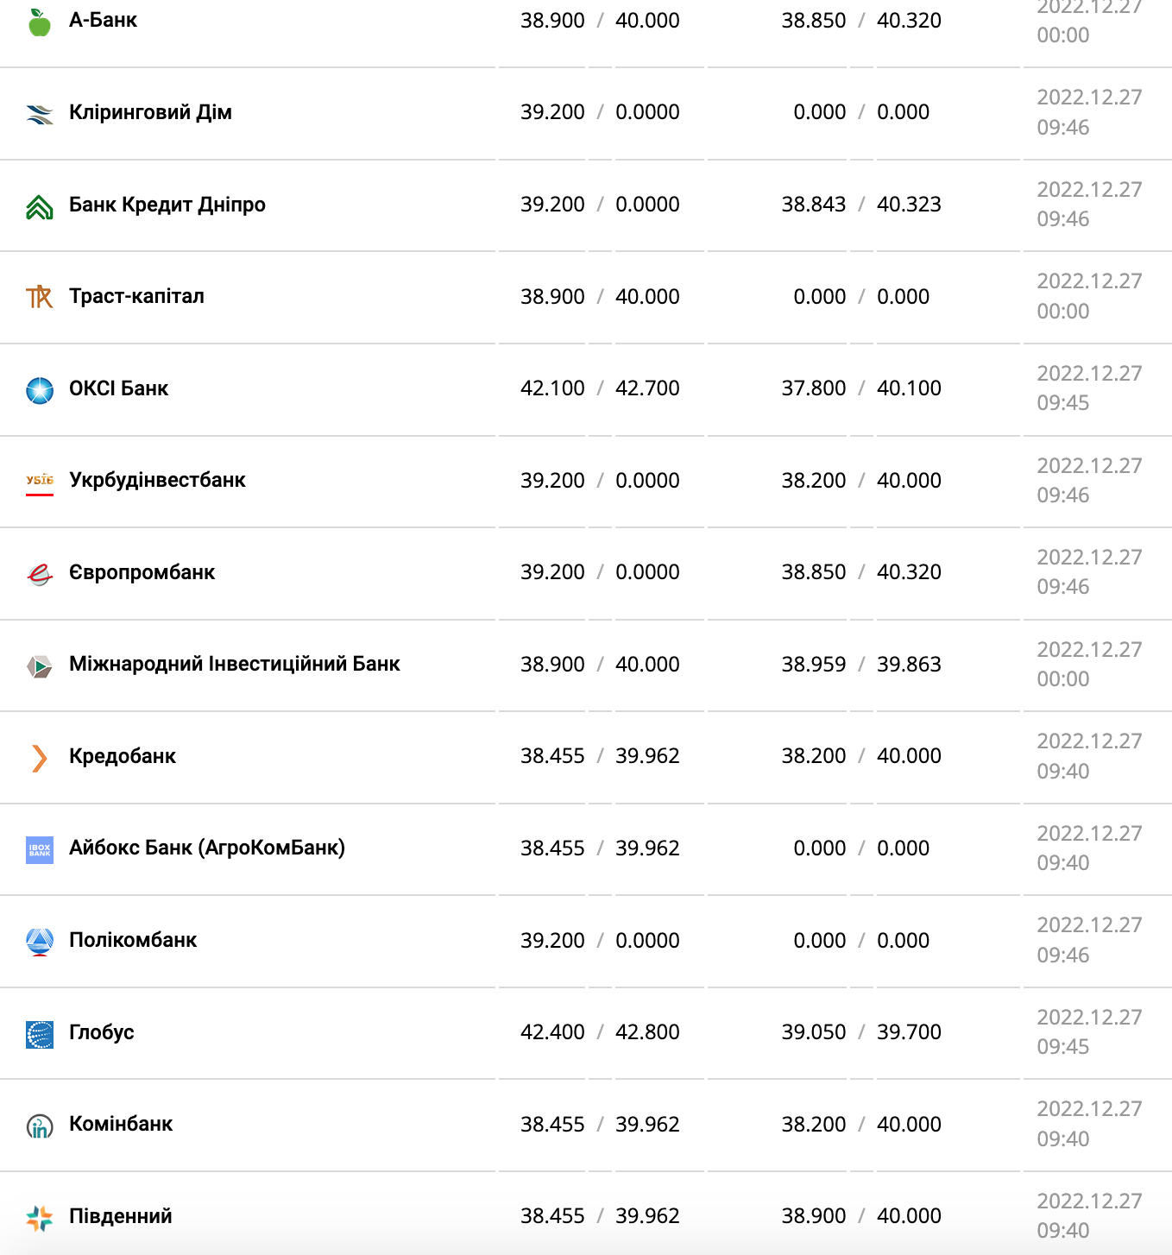1172x1255 pixels.
Task: Click the Укрбудінвестбанк logo icon
Action: 40,482
